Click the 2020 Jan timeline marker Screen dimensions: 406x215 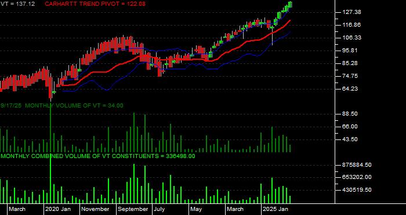pos(58,209)
